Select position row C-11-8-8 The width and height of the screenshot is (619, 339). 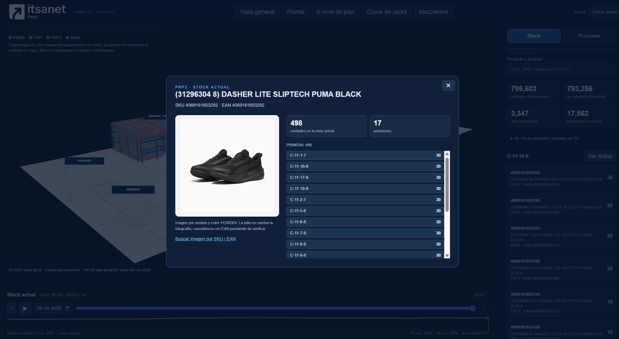click(365, 244)
